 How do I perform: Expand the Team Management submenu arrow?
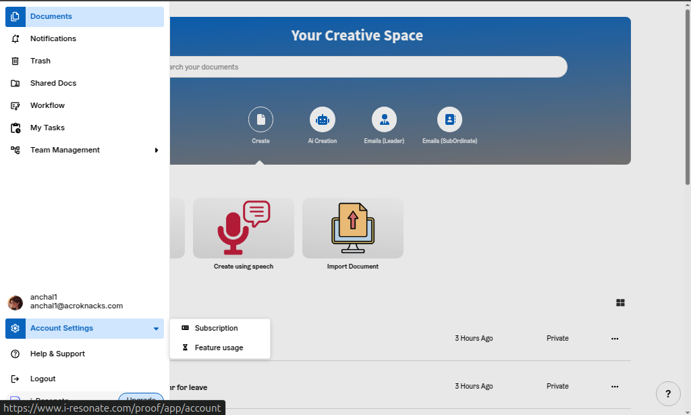(157, 150)
